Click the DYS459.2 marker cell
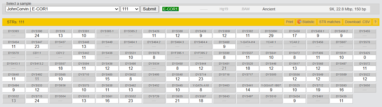 pyautogui.click(x=341, y=34)
